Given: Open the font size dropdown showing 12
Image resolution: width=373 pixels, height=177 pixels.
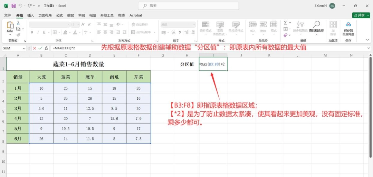Looking at the screenshot, I should (x=78, y=24).
